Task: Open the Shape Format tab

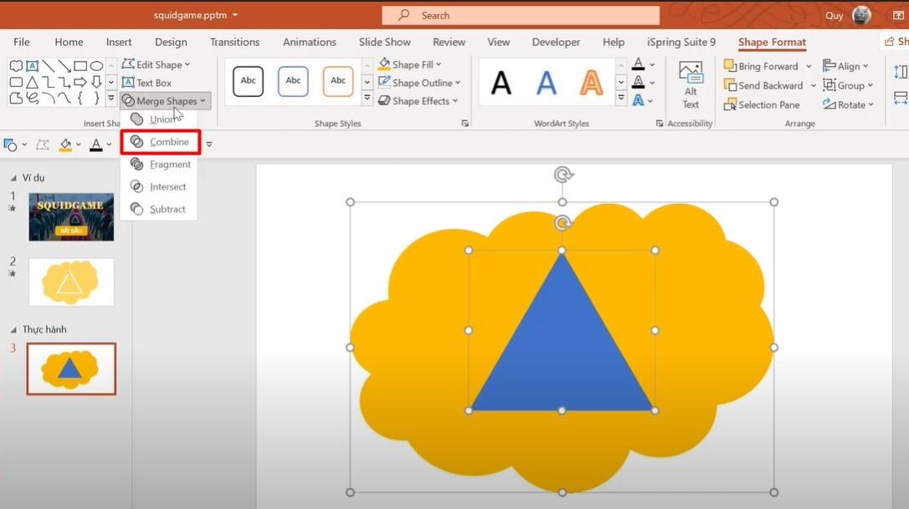Action: coord(772,42)
